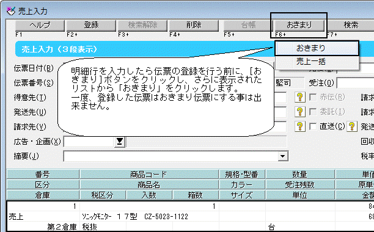Viewport: 374px width, 232px height.
Task: Click the 削除 (F4) button
Action: [194, 25]
